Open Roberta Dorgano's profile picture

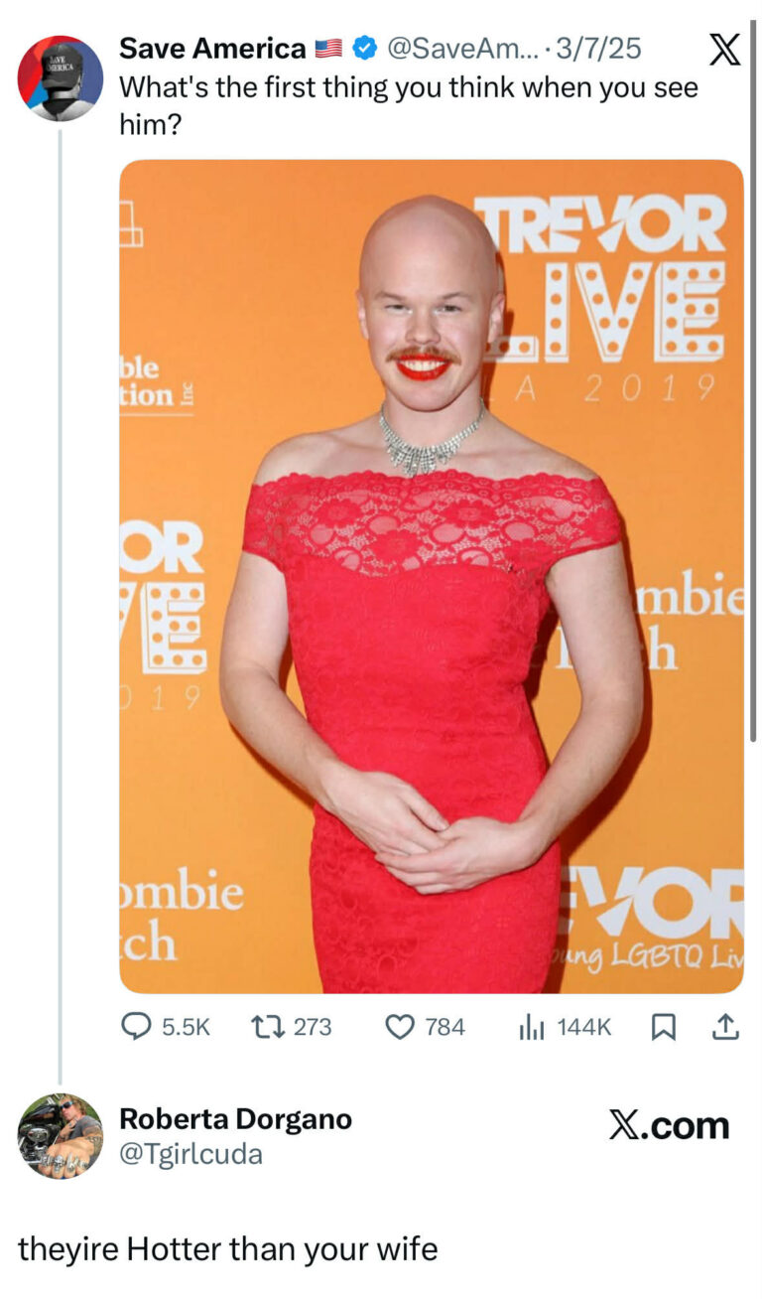(60, 1135)
